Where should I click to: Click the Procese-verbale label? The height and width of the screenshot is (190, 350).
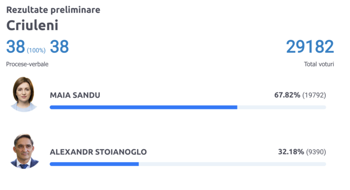point(27,64)
